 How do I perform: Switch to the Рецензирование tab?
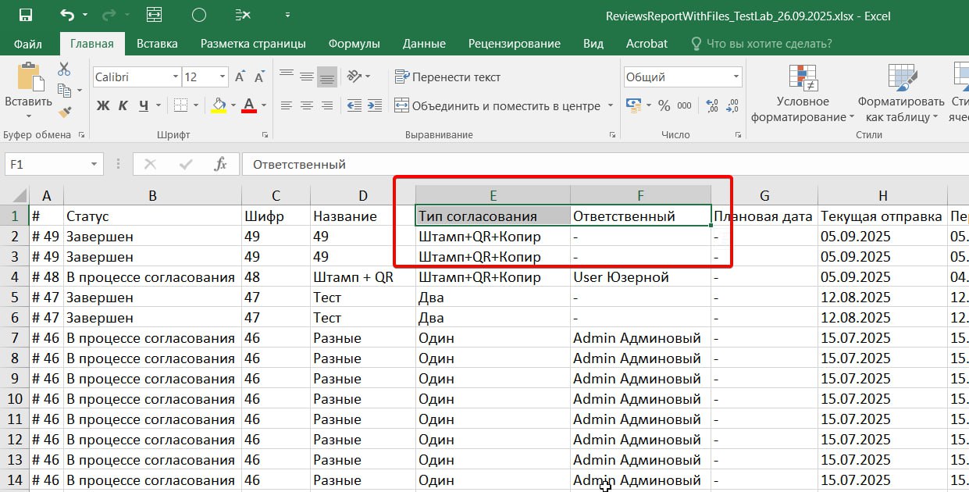[514, 44]
